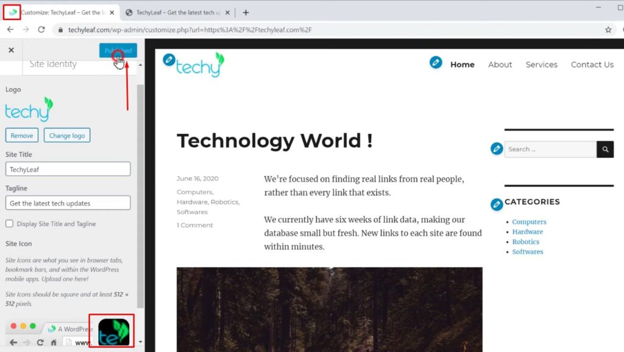The width and height of the screenshot is (624, 352).
Task: Reload the page with browser refresh icon
Action: 41,29
